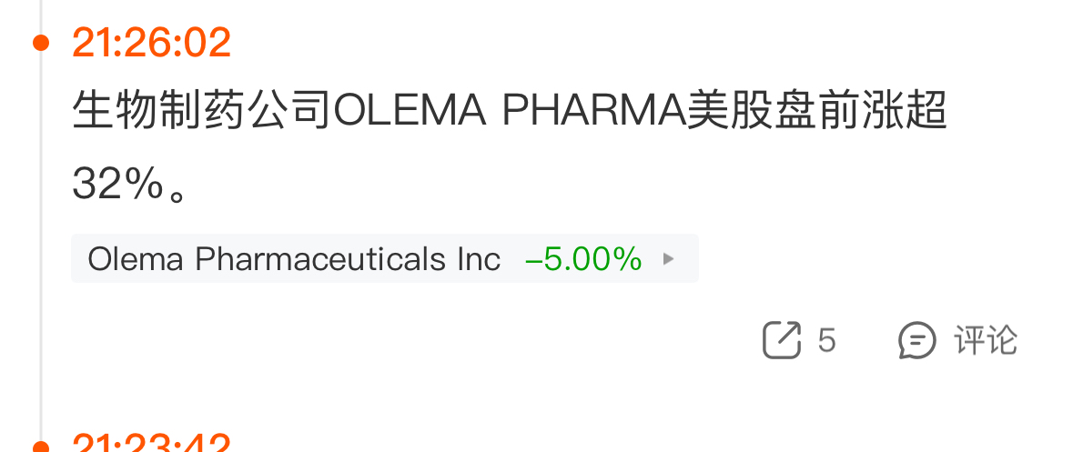Image resolution: width=1073 pixels, height=452 pixels.
Task: Click the 美股盘前涨超 phrase in headline
Action: point(818,114)
